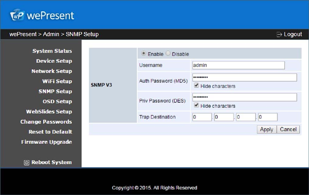Click the Logout link
The height and width of the screenshot is (195, 309).
[x=293, y=35]
